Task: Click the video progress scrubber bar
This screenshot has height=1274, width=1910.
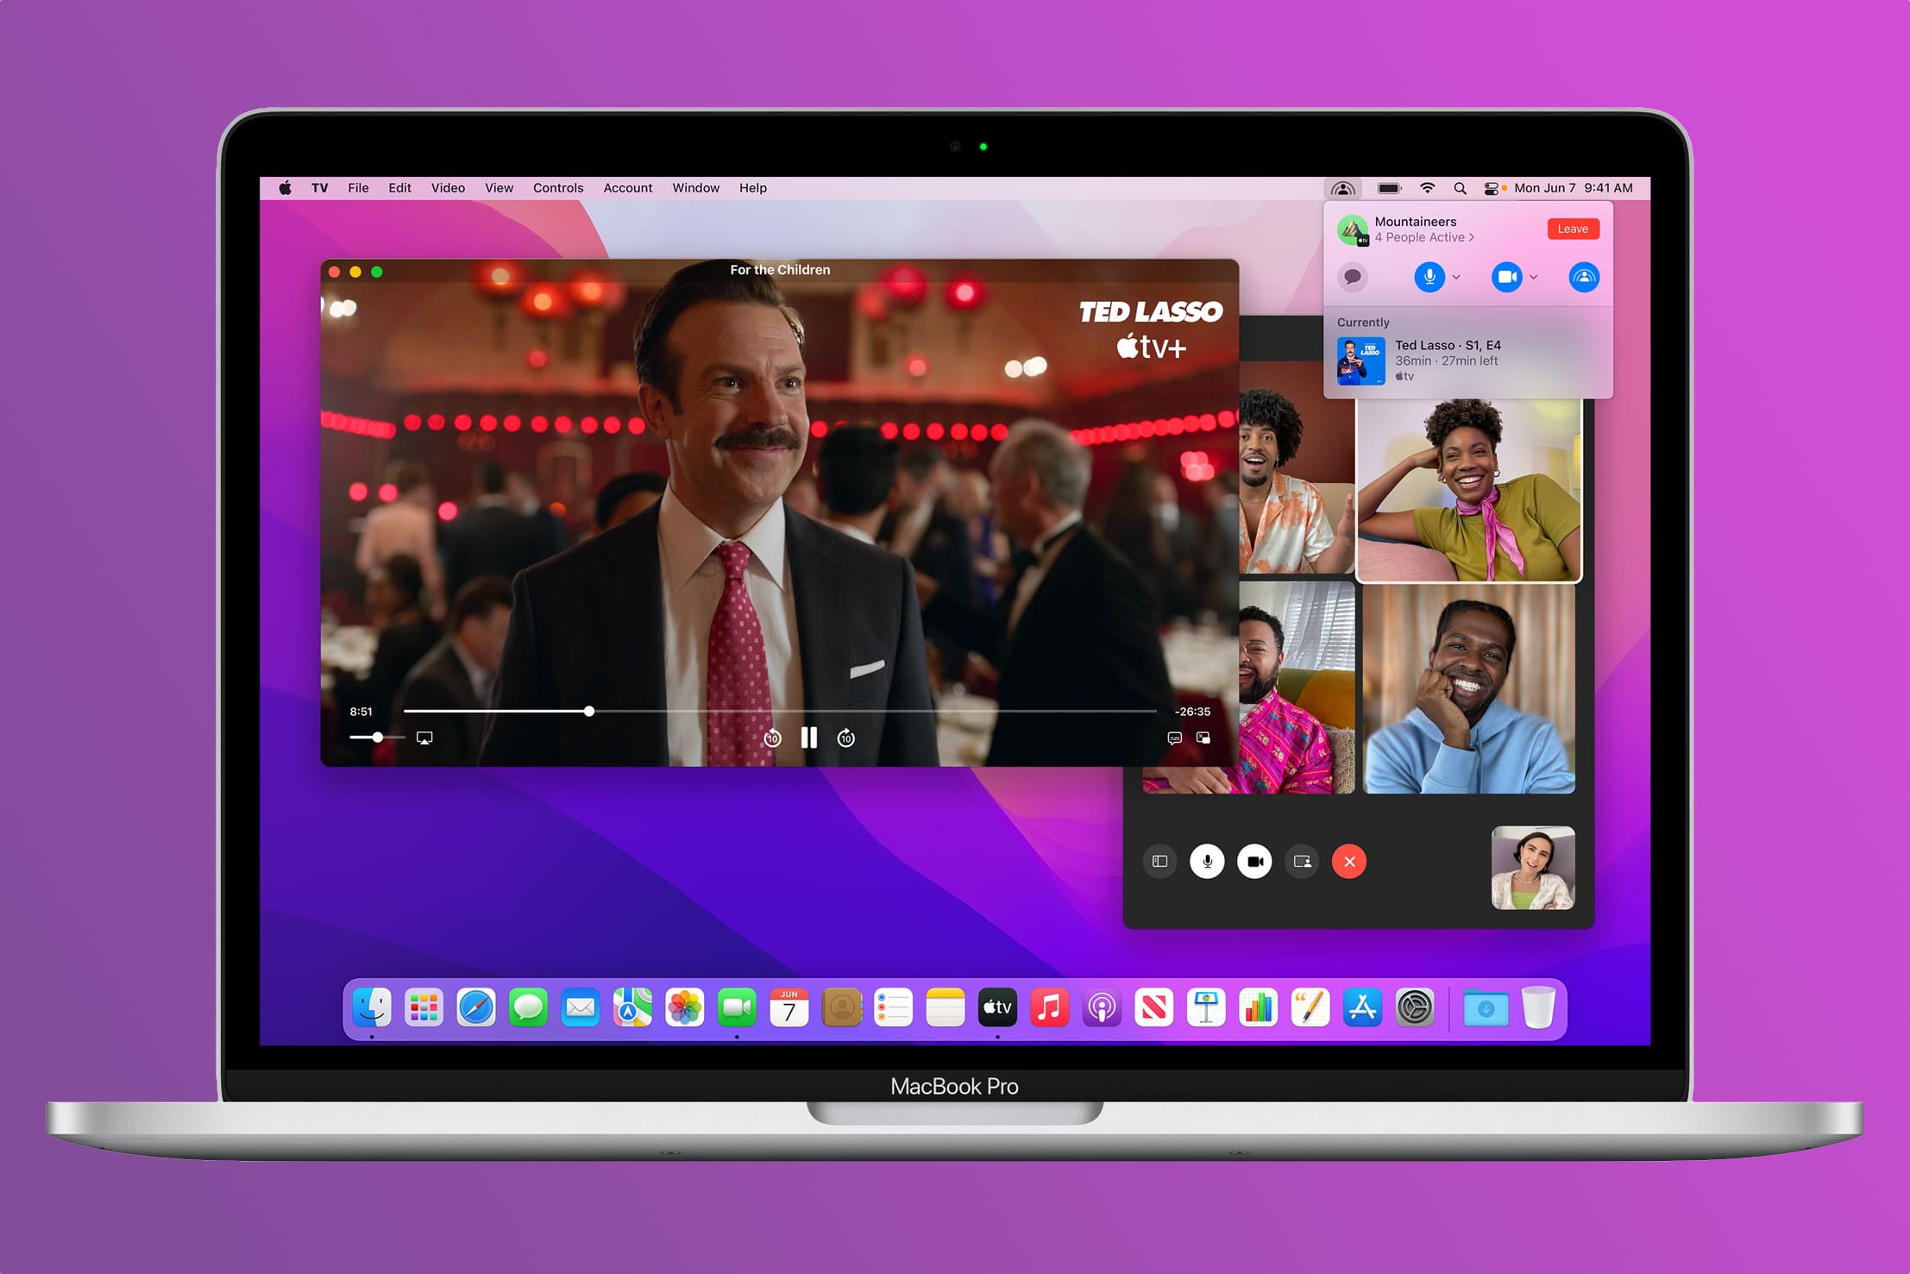Action: point(863,712)
